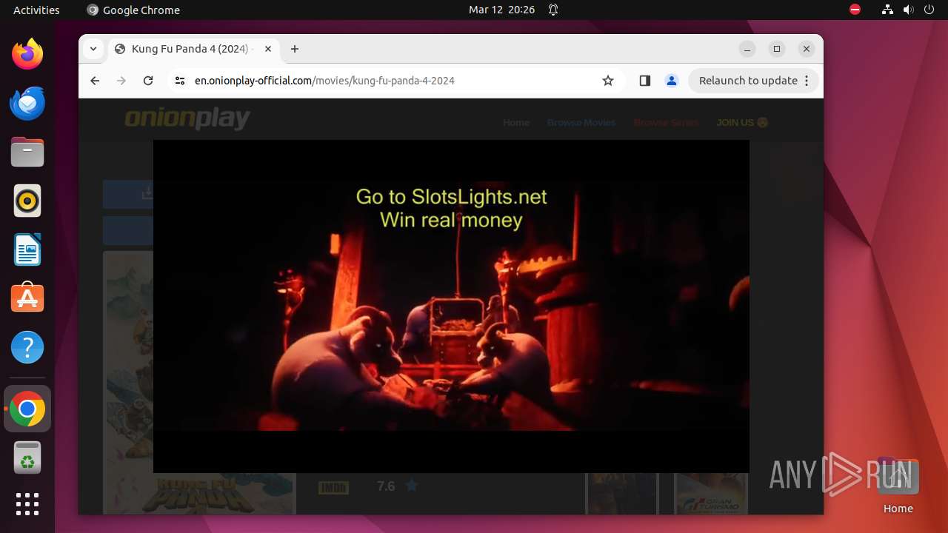View site information icon in address bar
This screenshot has width=948, height=533.
pyautogui.click(x=179, y=81)
